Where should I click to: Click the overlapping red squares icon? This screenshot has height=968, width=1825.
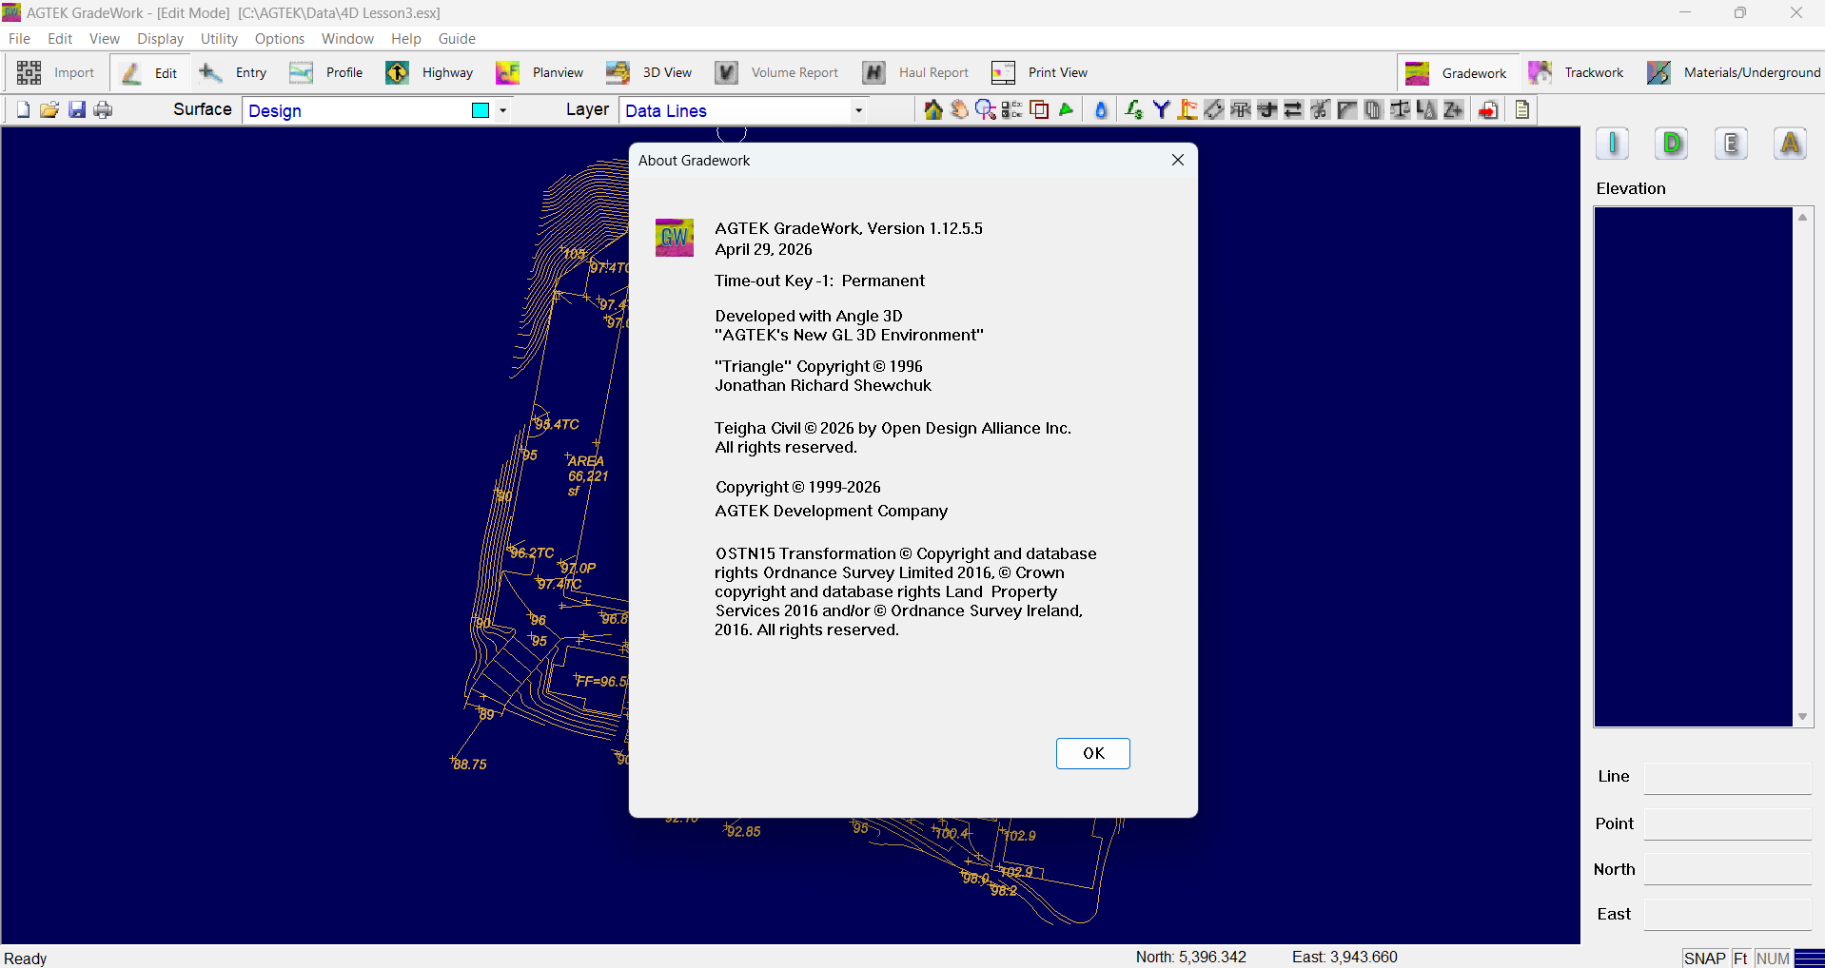(x=1039, y=109)
